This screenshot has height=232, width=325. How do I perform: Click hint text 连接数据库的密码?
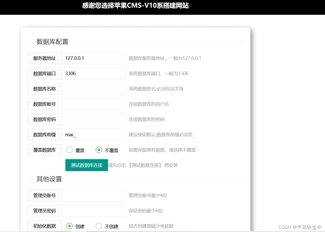tap(147, 119)
